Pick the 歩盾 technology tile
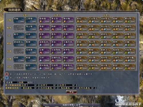This screenshot has width=143, height=107. [x=44, y=36]
